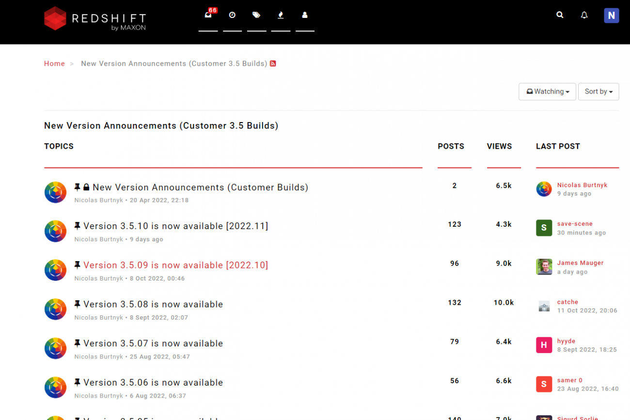
Task: Go to Home breadcrumb link
Action: [54, 63]
